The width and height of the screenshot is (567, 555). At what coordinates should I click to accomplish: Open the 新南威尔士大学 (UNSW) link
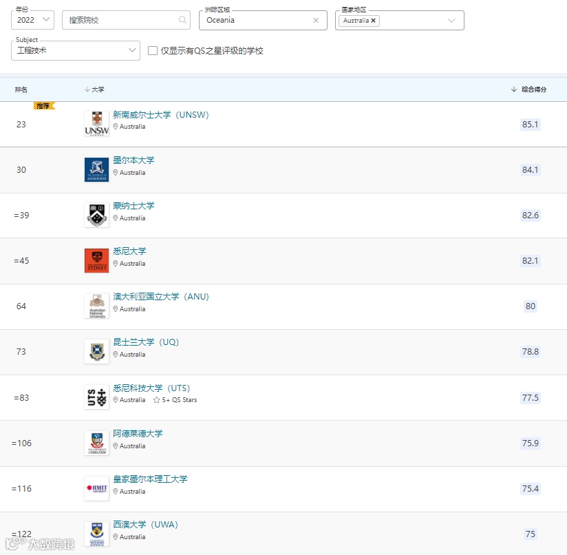coord(161,115)
